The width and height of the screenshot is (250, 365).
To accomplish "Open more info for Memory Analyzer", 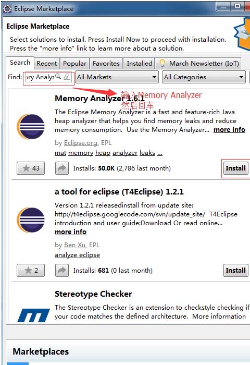I will [x=229, y=129].
